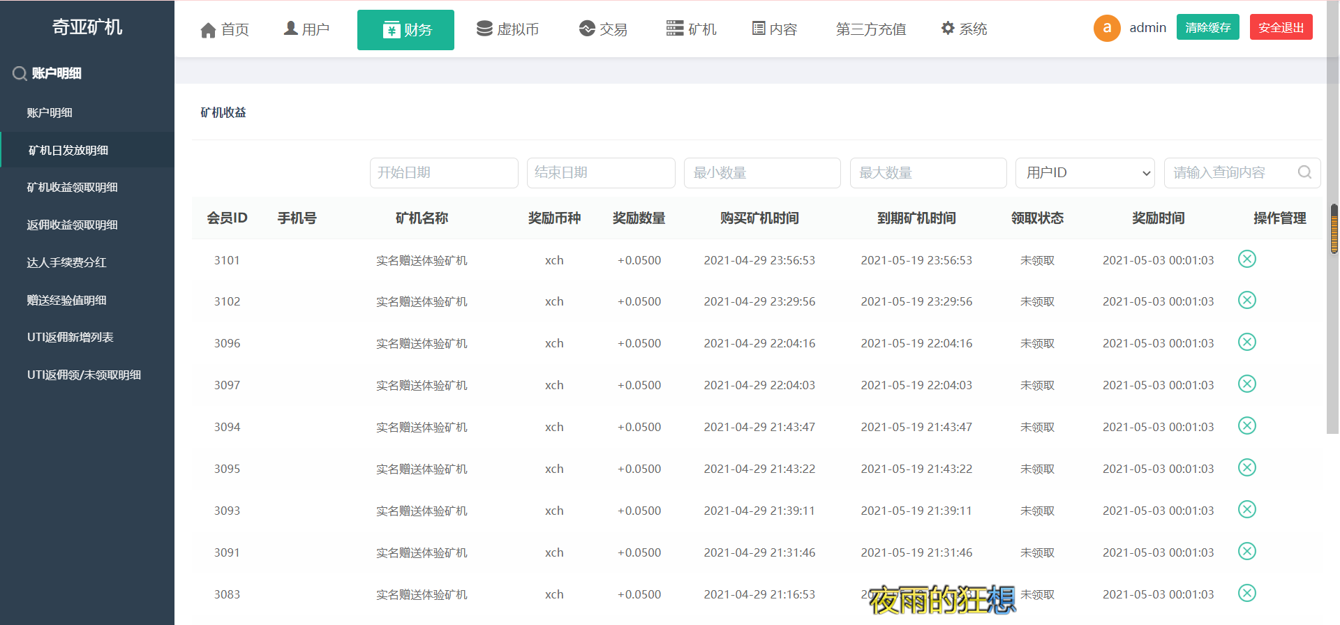This screenshot has width=1340, height=625.
Task: Click the delete icon for member 3101
Action: 1246,259
